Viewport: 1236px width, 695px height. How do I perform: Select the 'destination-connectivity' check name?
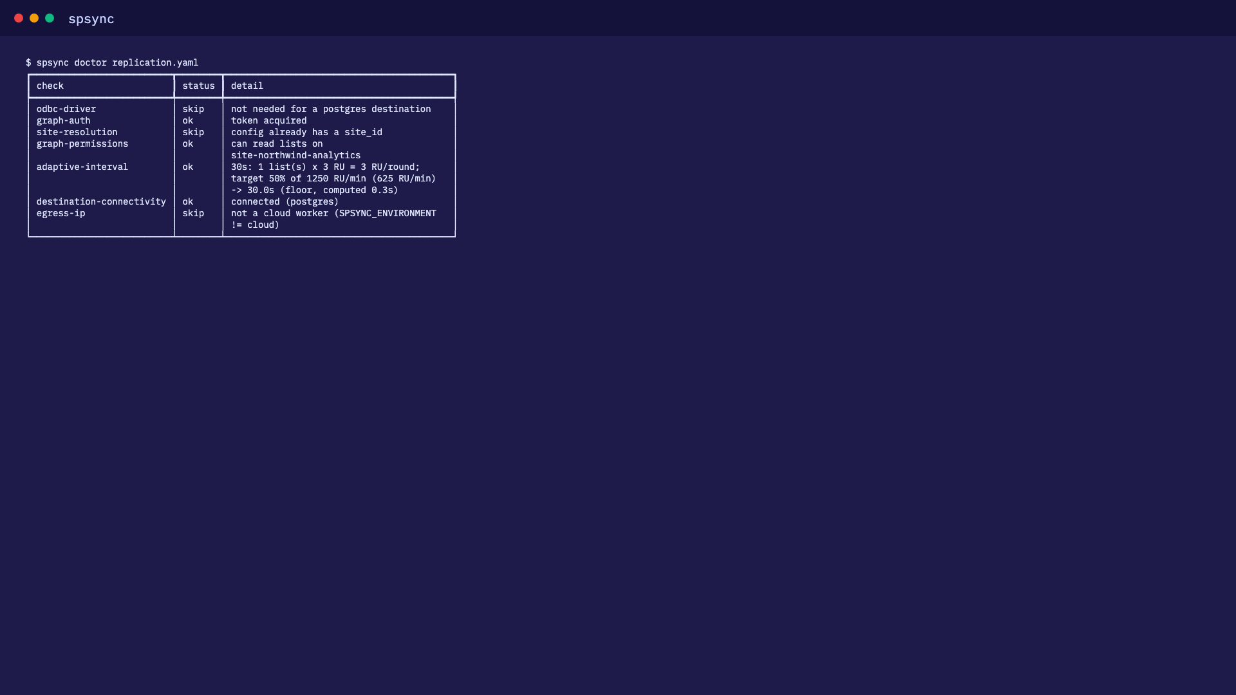[101, 201]
